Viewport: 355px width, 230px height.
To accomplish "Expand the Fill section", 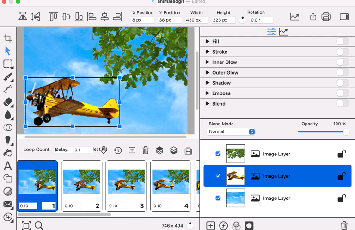I will point(208,41).
